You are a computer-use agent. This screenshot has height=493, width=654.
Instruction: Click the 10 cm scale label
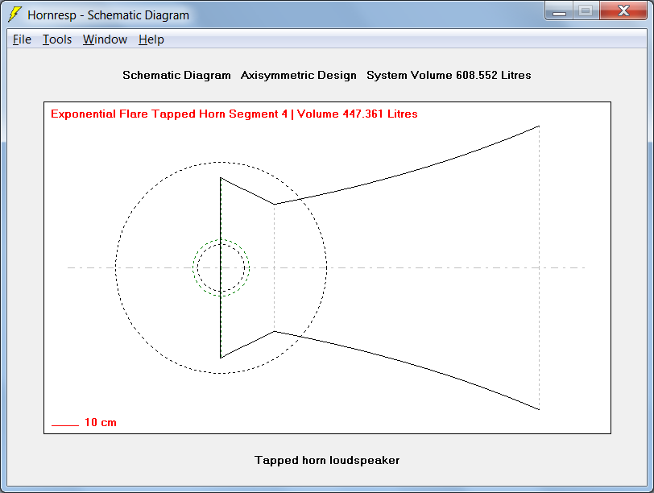tap(101, 422)
